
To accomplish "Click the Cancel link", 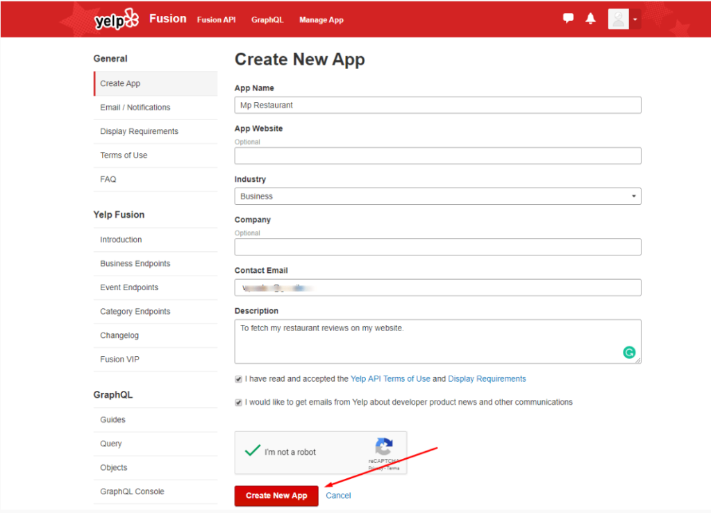I will coord(338,496).
